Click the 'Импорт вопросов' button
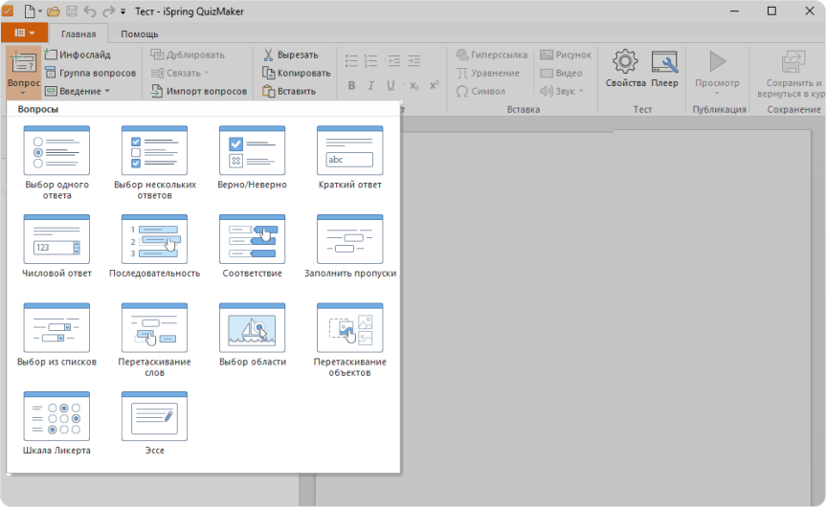This screenshot has width=826, height=507. coord(199,92)
